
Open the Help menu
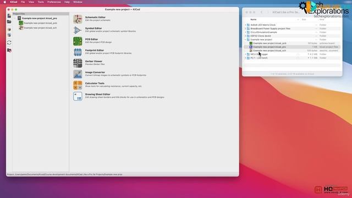[67, 2]
